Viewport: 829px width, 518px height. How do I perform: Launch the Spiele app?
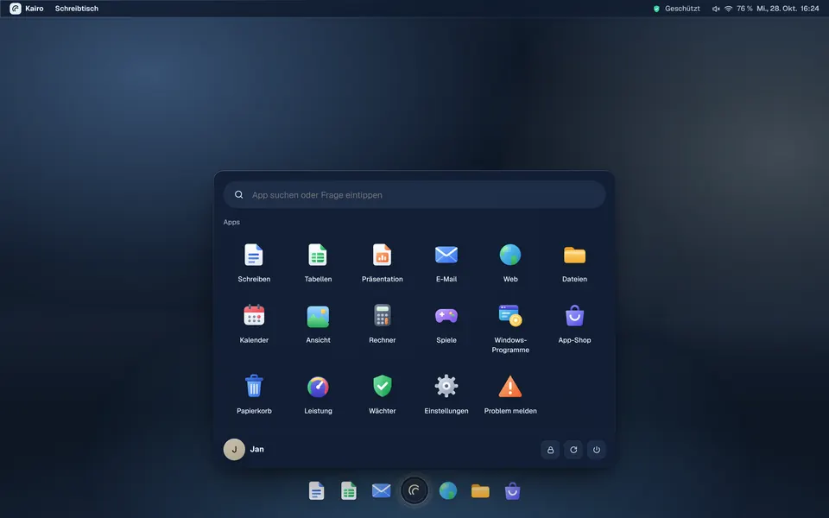tap(446, 324)
